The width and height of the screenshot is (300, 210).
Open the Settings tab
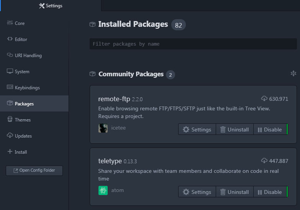click(x=51, y=5)
